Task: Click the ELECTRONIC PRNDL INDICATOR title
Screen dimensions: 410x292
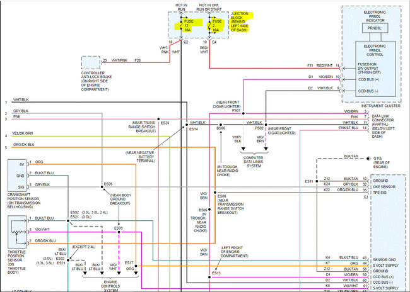Action: (375, 16)
